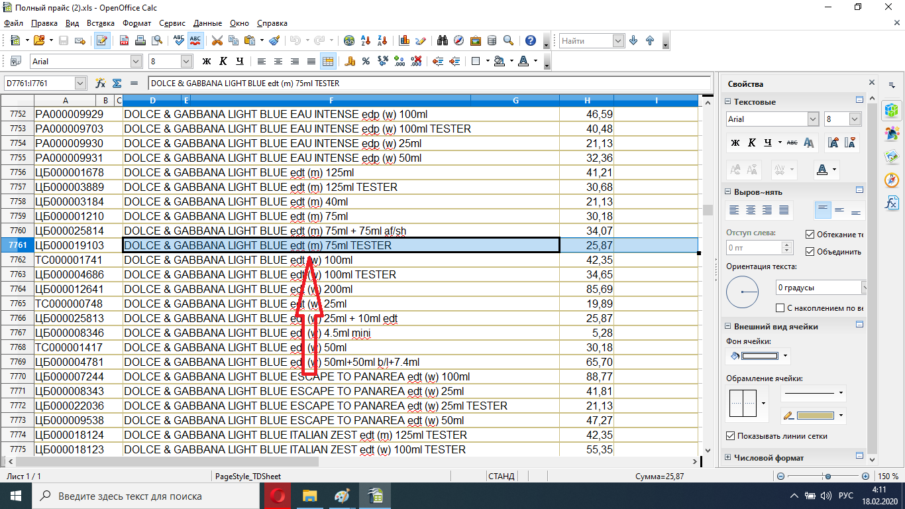
Task: Click the zoom slider in status bar
Action: pyautogui.click(x=827, y=477)
